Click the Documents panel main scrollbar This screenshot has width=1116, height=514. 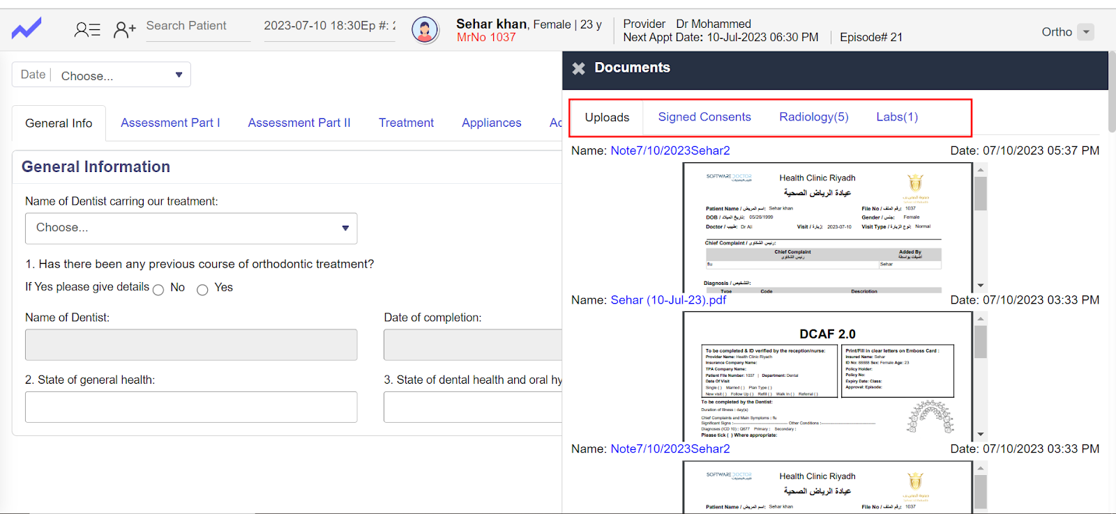(x=1112, y=92)
